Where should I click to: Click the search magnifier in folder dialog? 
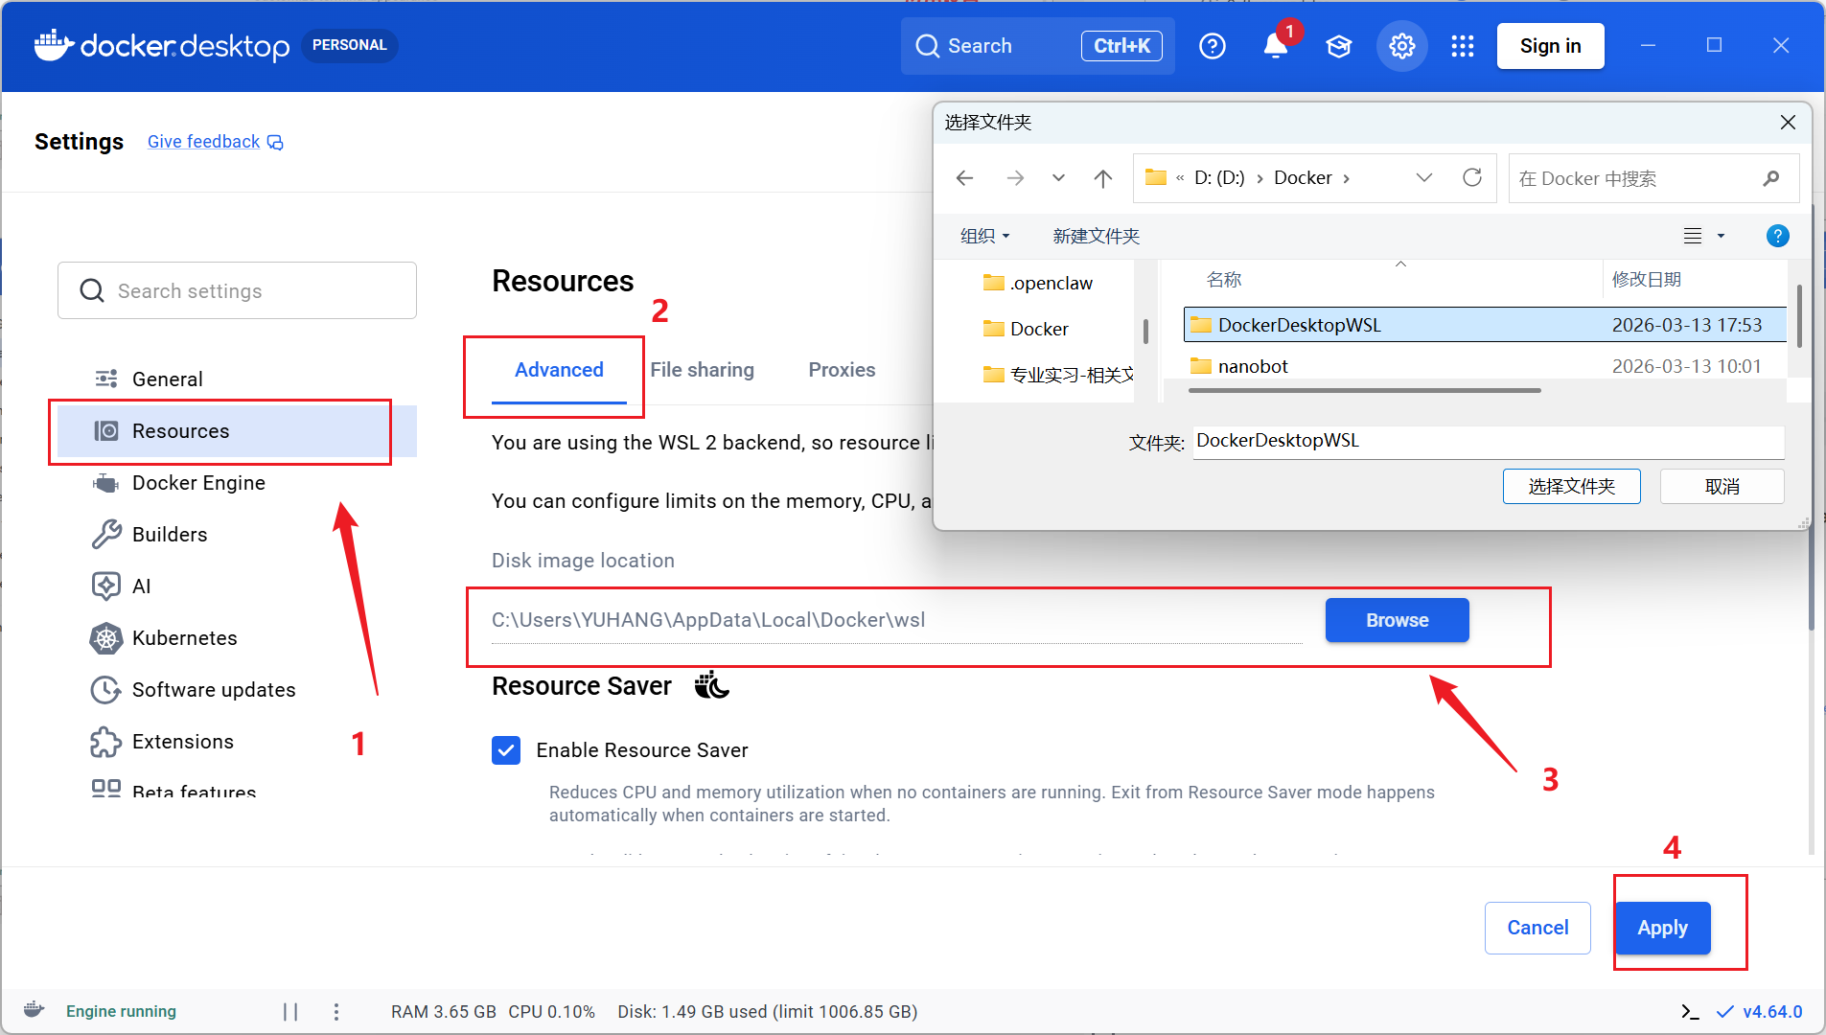(1771, 178)
